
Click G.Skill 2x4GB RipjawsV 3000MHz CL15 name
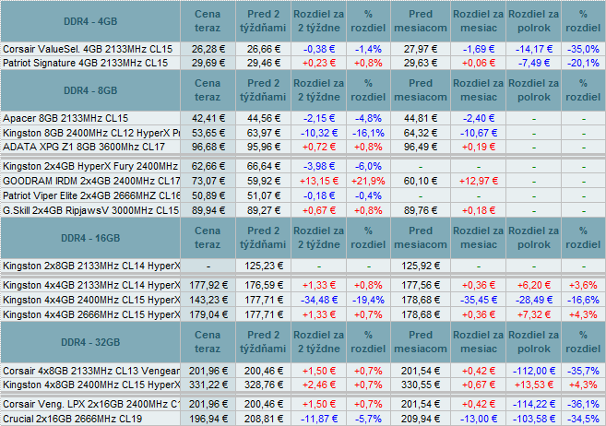(x=90, y=210)
